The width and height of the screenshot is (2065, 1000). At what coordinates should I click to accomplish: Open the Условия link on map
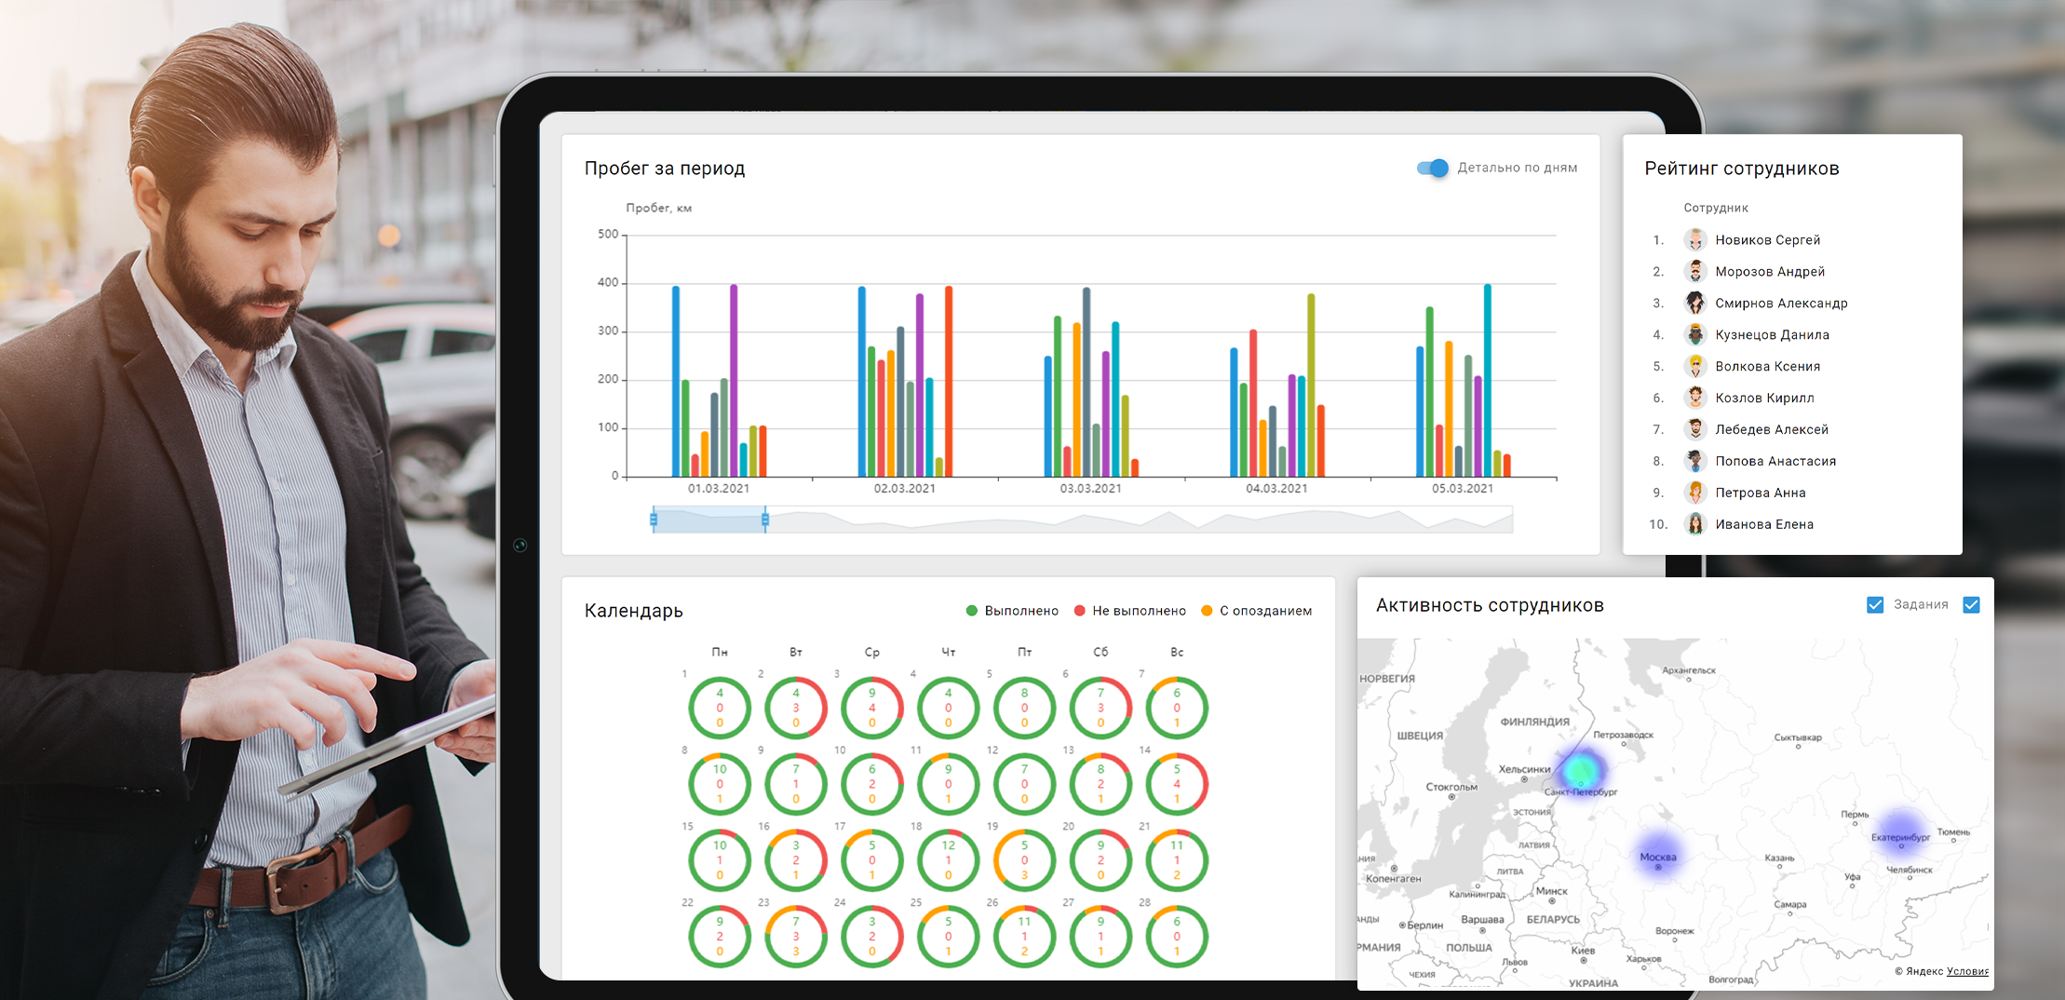pos(1966,971)
